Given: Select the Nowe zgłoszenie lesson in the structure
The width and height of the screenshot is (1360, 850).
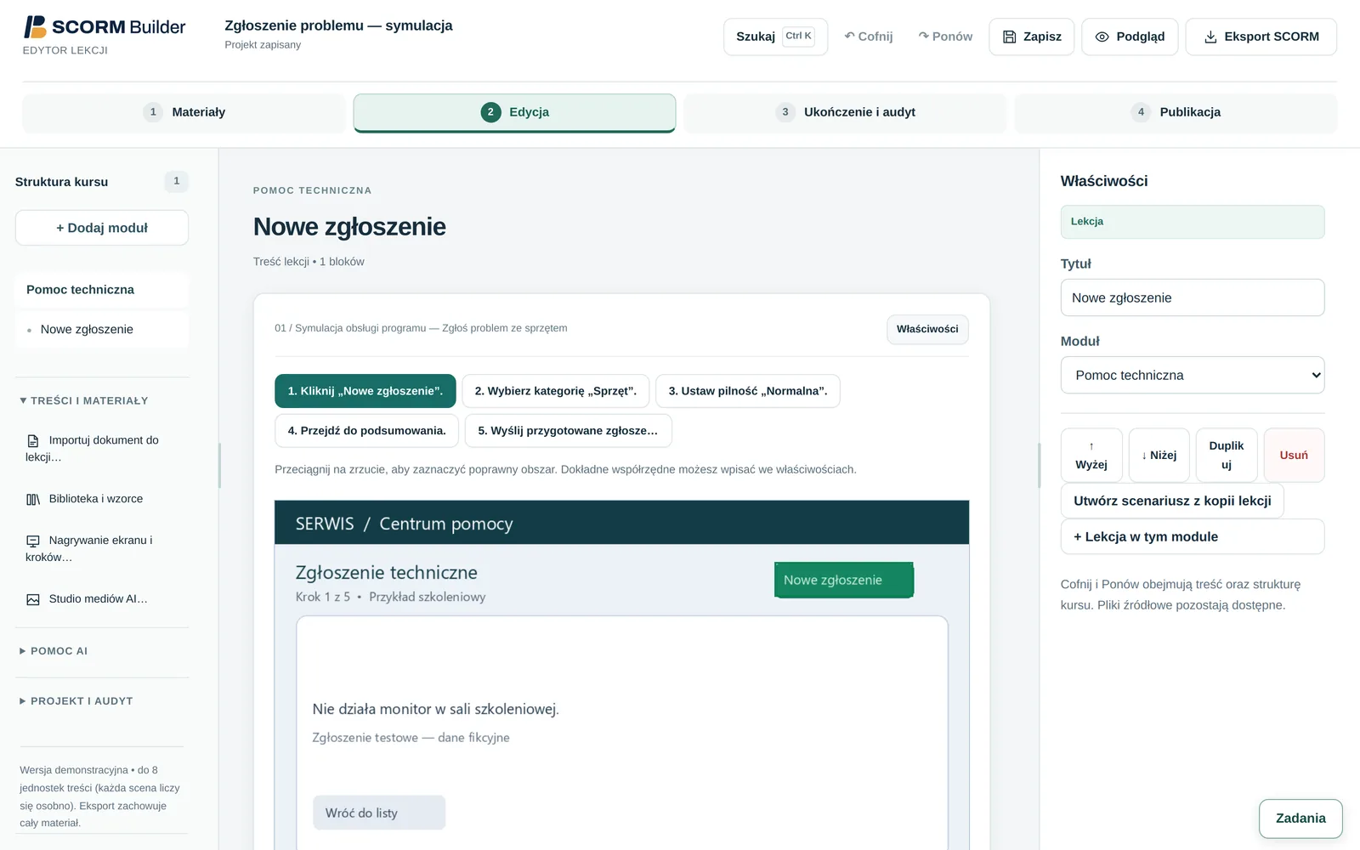Looking at the screenshot, I should pos(102,330).
